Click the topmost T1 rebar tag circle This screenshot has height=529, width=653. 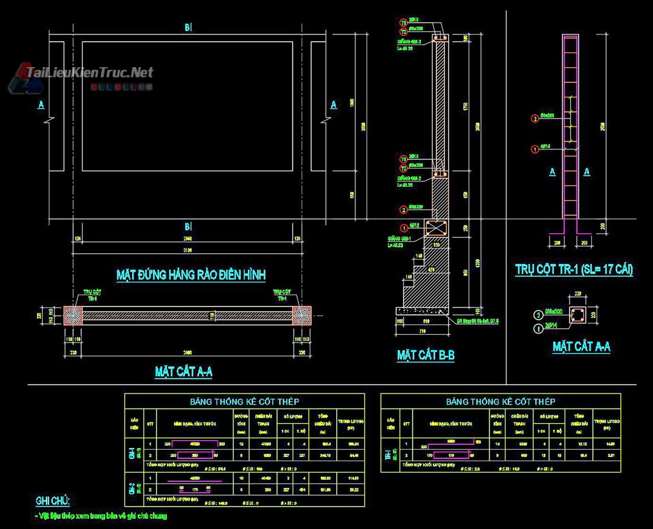(x=403, y=22)
